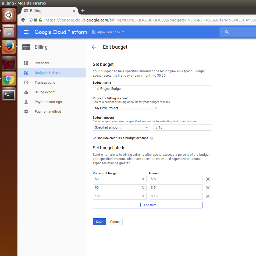Click the back arrow beside Edit budget
The width and height of the screenshot is (256, 256).
coord(94,47)
